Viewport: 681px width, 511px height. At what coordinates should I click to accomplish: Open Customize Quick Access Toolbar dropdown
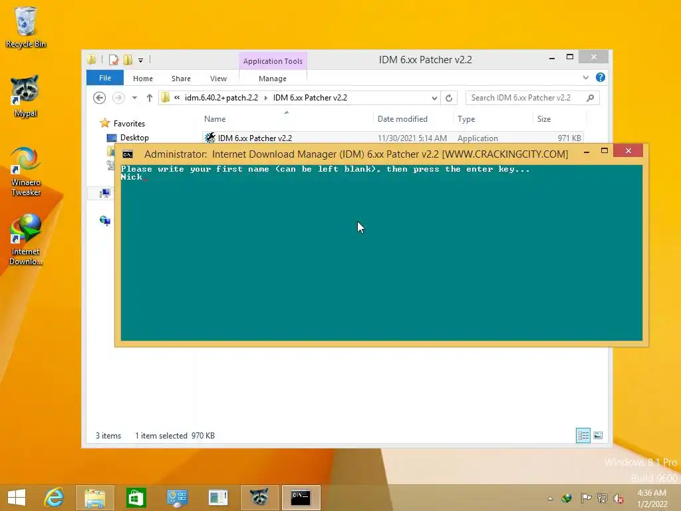(x=141, y=61)
